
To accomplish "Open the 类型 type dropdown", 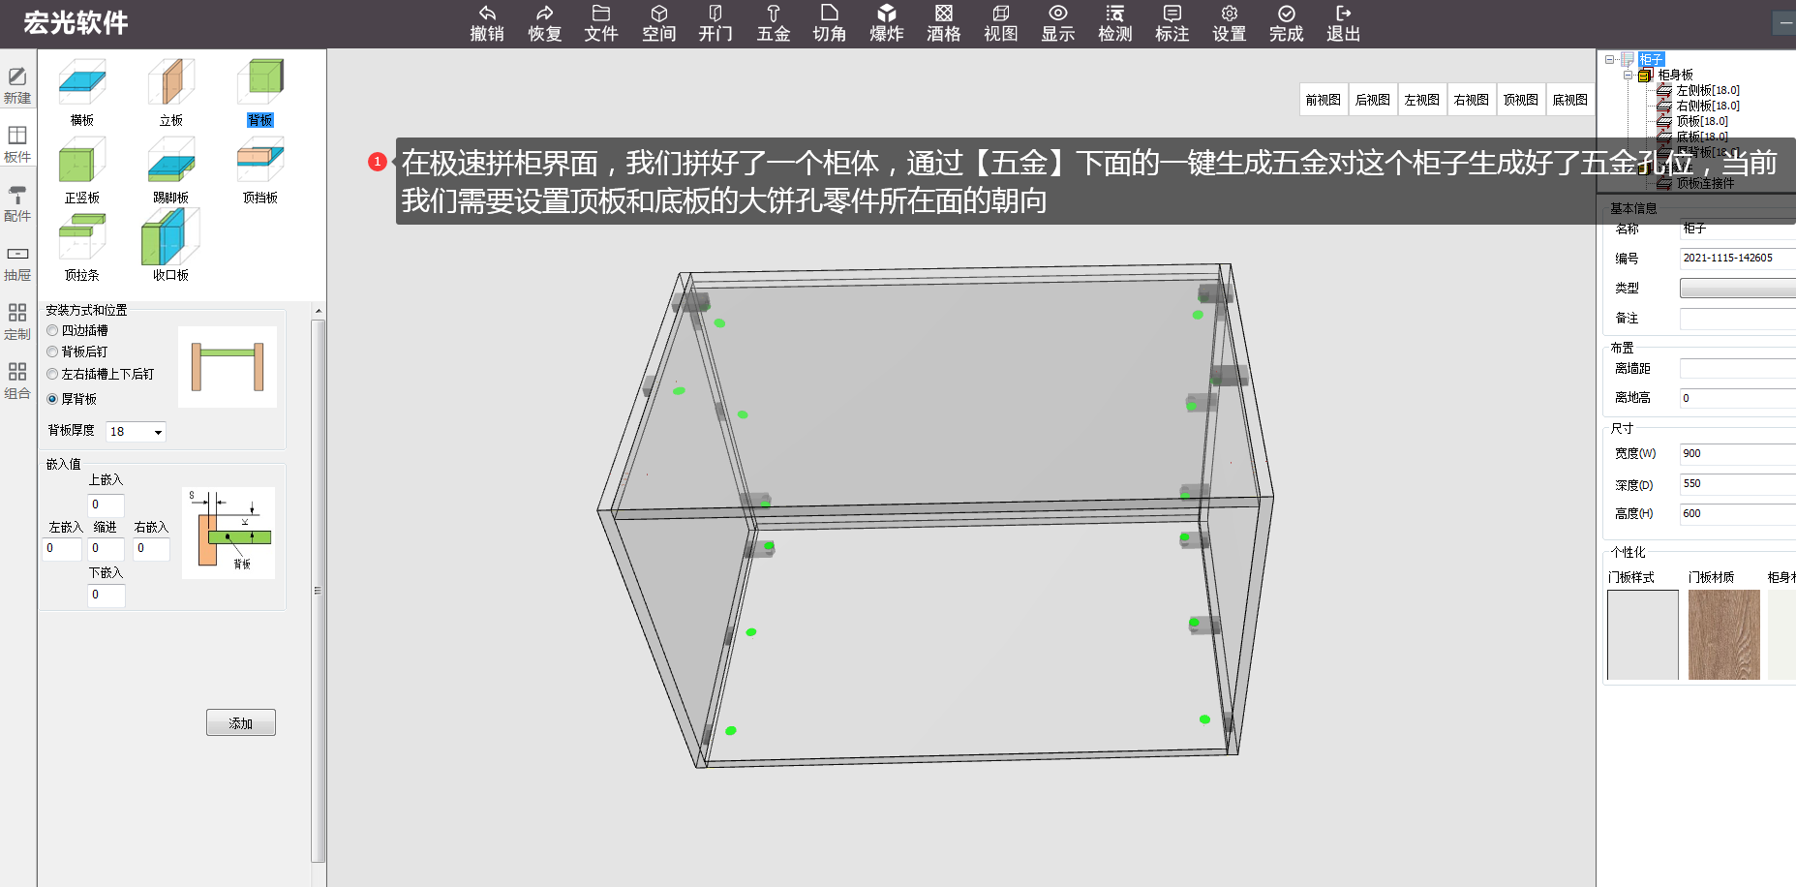I will pyautogui.click(x=1738, y=288).
